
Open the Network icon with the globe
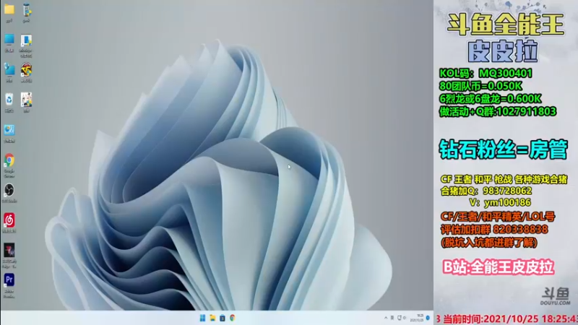[9, 69]
